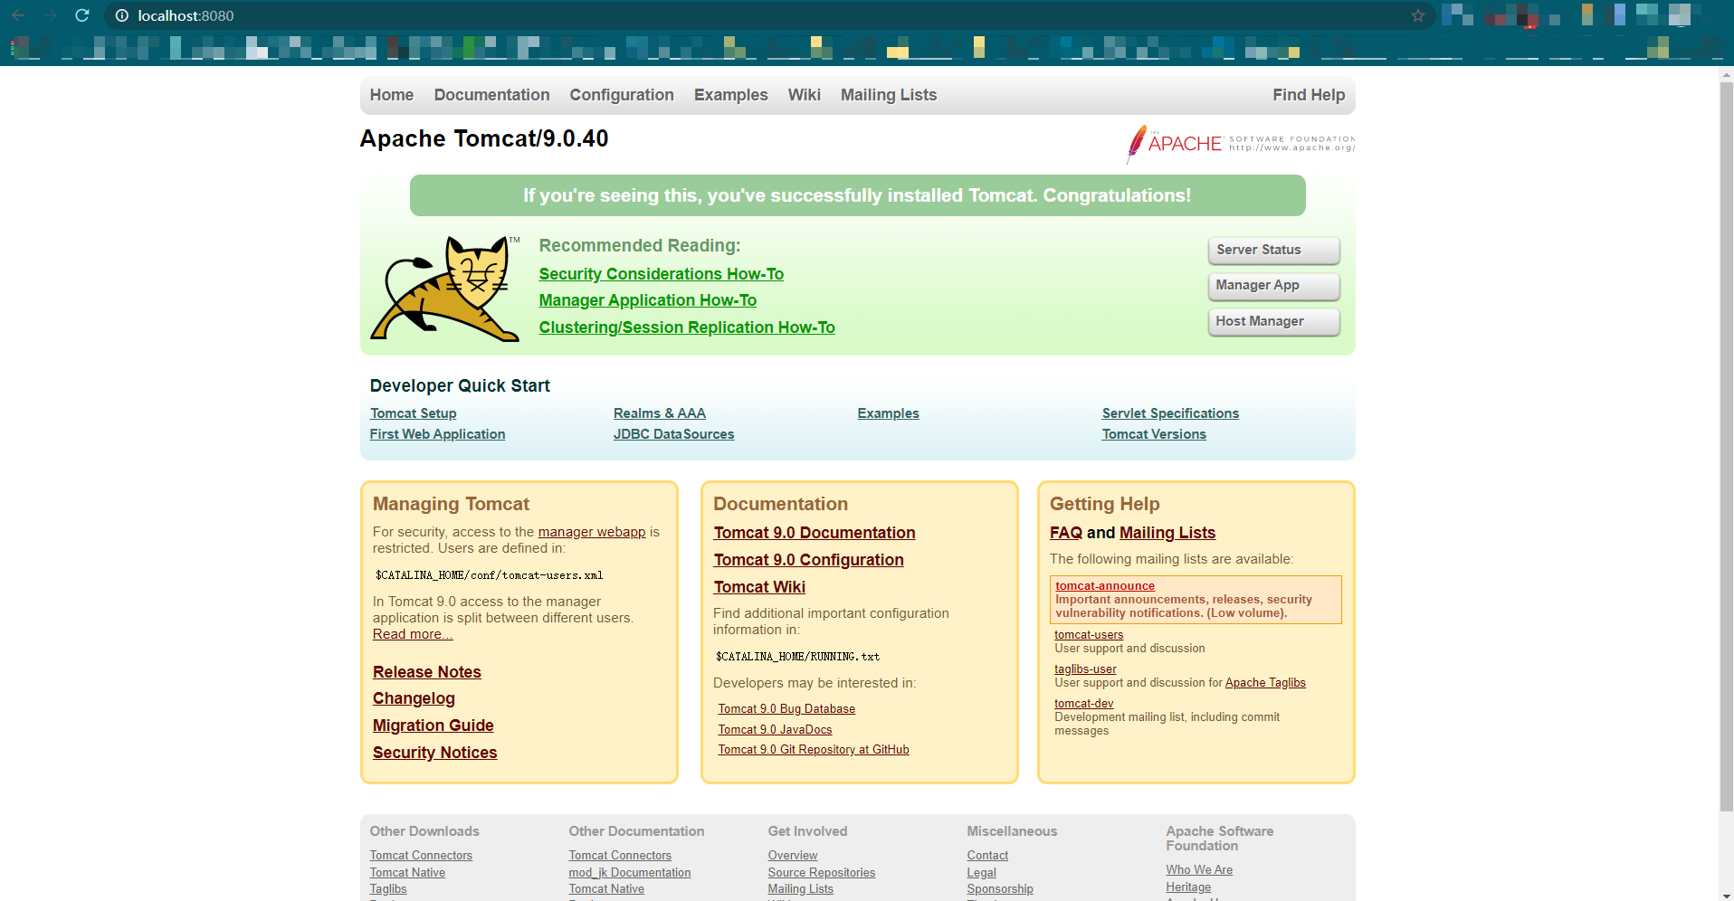Open the mod_jk Documentation link
Screen dimensions: 1734x901
tap(630, 873)
